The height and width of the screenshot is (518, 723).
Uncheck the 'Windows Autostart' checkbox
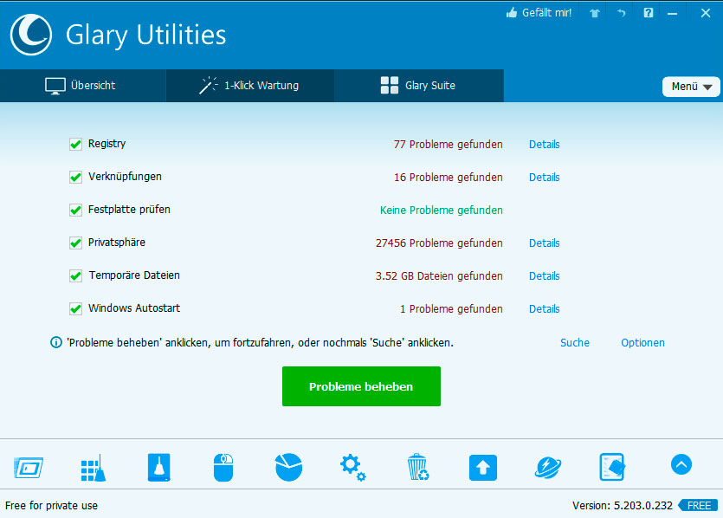coord(75,308)
